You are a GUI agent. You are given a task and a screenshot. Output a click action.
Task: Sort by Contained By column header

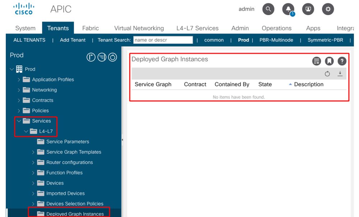232,84
